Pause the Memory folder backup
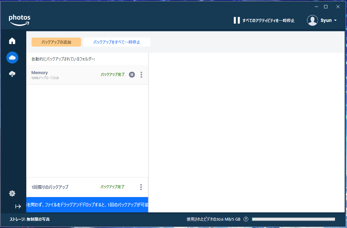The width and height of the screenshot is (347, 228). click(x=132, y=74)
